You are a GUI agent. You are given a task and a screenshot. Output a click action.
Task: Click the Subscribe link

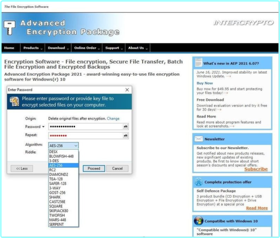pos(256,169)
